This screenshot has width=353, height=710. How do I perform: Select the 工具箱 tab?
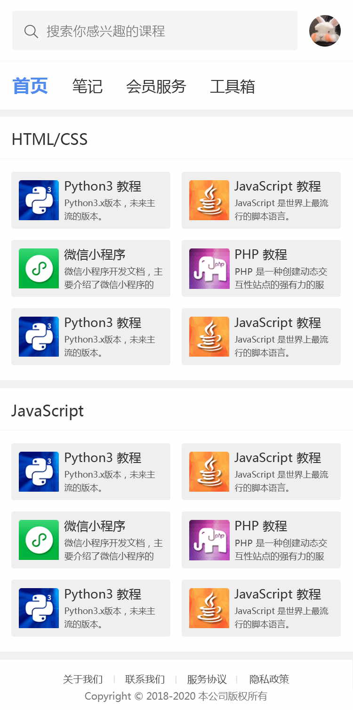click(232, 87)
